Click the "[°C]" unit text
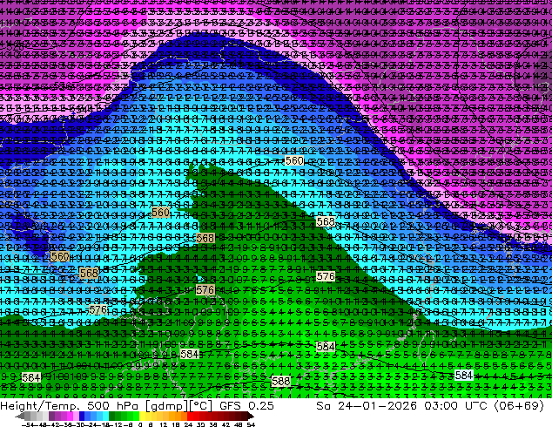Image resolution: width=552 pixels, height=427 pixels. pos(200,406)
